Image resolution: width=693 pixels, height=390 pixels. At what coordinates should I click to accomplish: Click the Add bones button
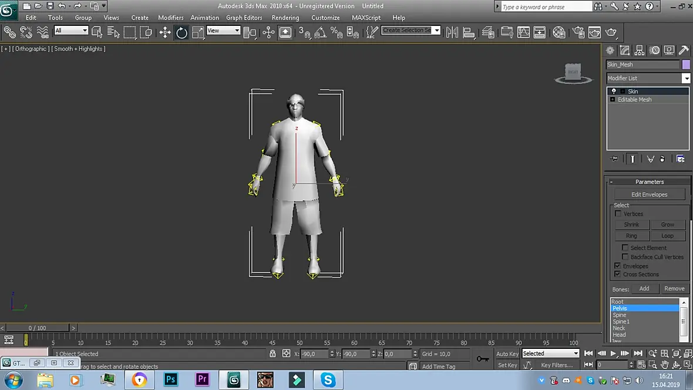point(644,288)
